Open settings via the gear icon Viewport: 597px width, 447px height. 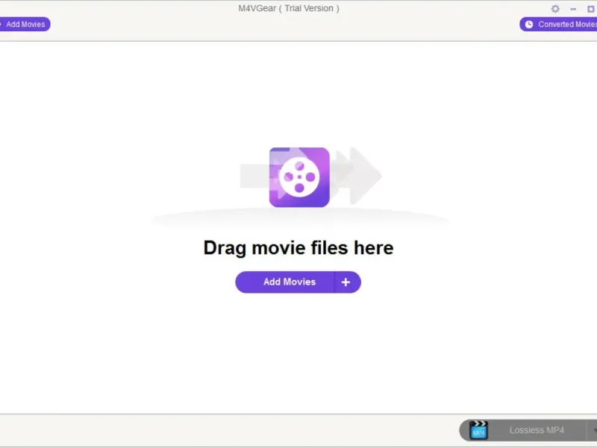(x=555, y=9)
